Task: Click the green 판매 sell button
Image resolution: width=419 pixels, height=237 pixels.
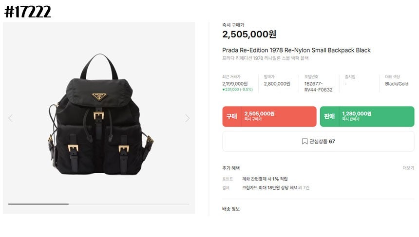Action: 367,116
